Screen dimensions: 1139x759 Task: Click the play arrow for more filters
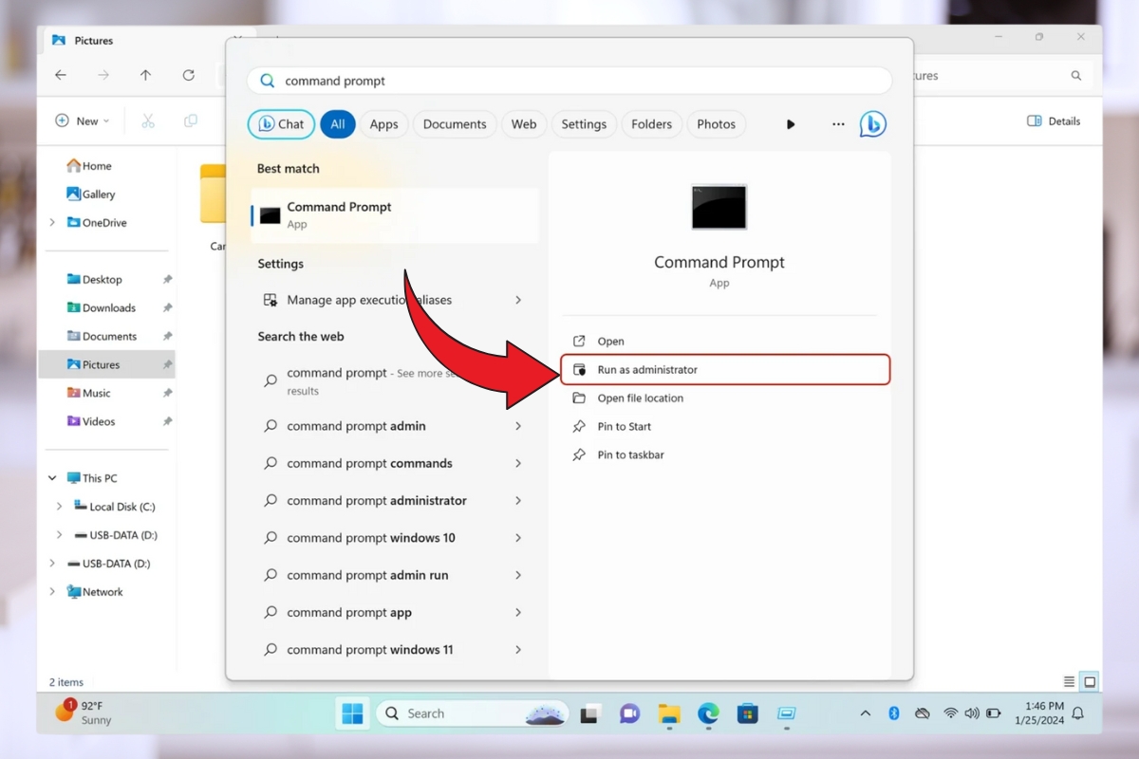[791, 124]
